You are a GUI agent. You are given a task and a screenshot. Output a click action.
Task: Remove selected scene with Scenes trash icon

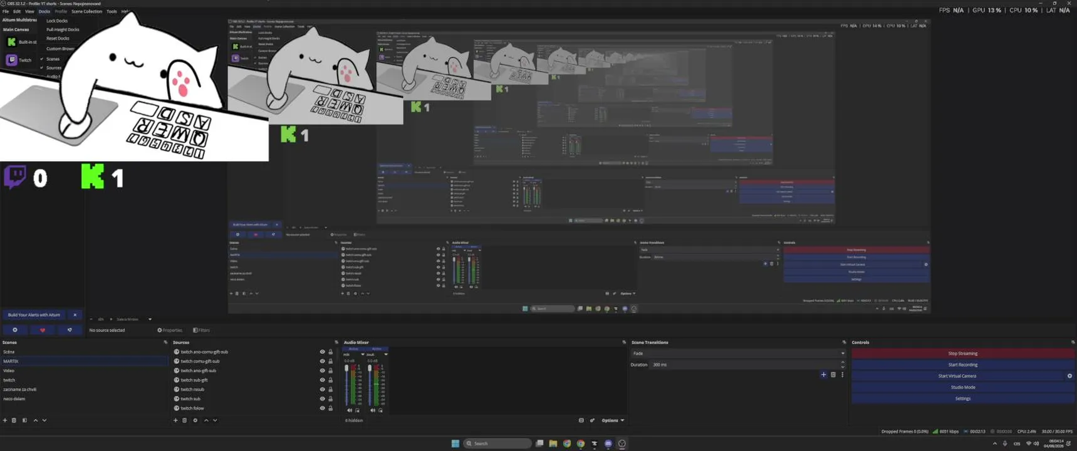[x=14, y=420]
